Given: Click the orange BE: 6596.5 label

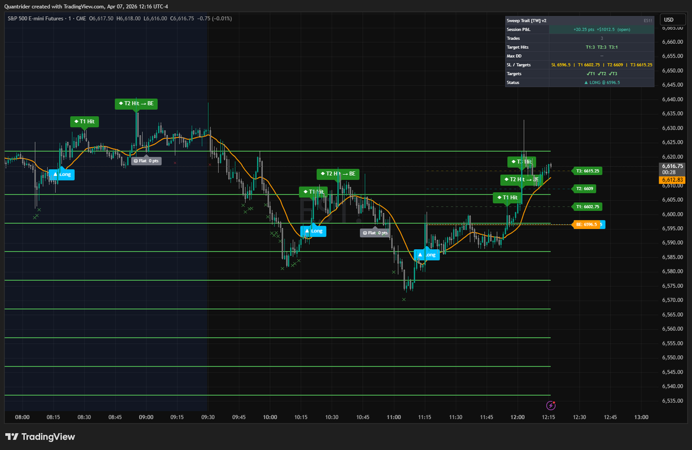Looking at the screenshot, I should 585,224.
